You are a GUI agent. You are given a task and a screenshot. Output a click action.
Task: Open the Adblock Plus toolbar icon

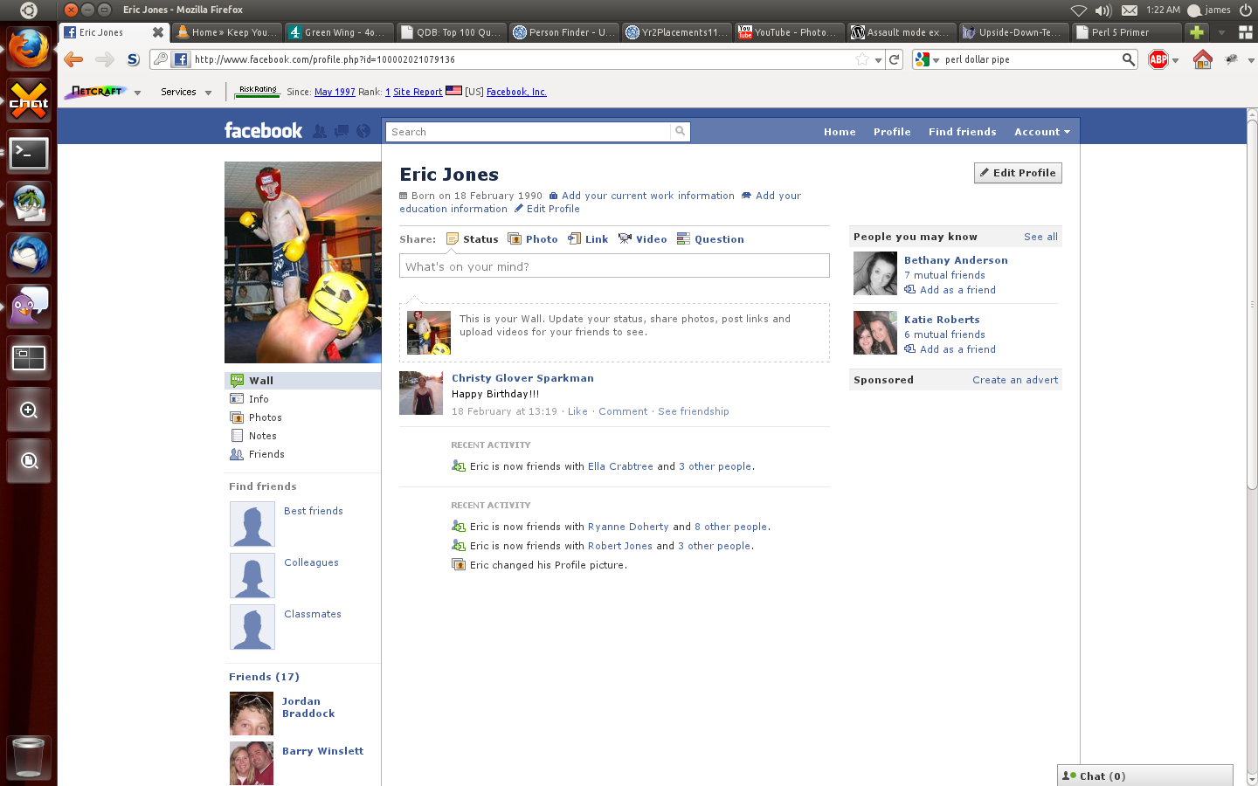click(x=1158, y=59)
